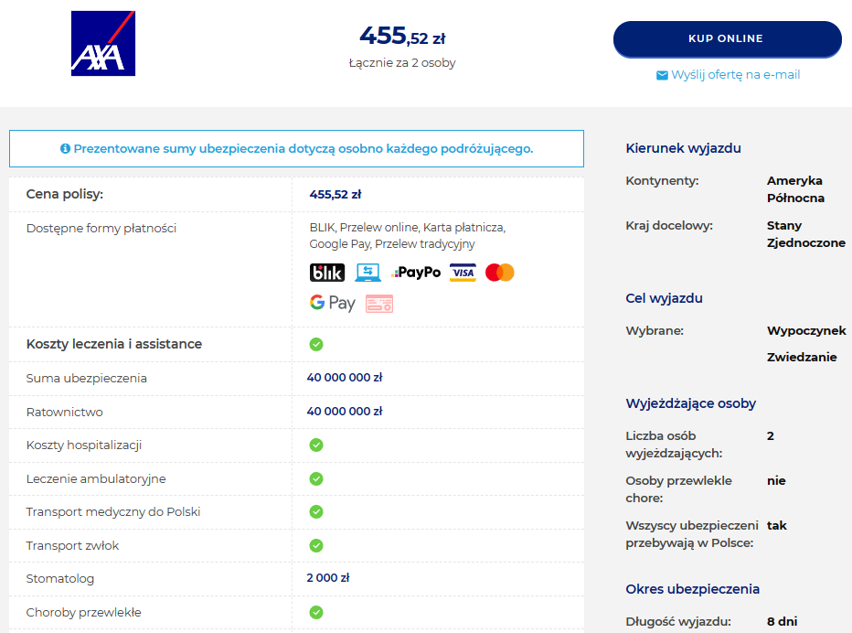
Task: Select the Google Pay logo
Action: pyautogui.click(x=333, y=303)
